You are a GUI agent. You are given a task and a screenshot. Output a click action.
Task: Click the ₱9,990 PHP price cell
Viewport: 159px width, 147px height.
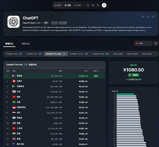click(57, 76)
